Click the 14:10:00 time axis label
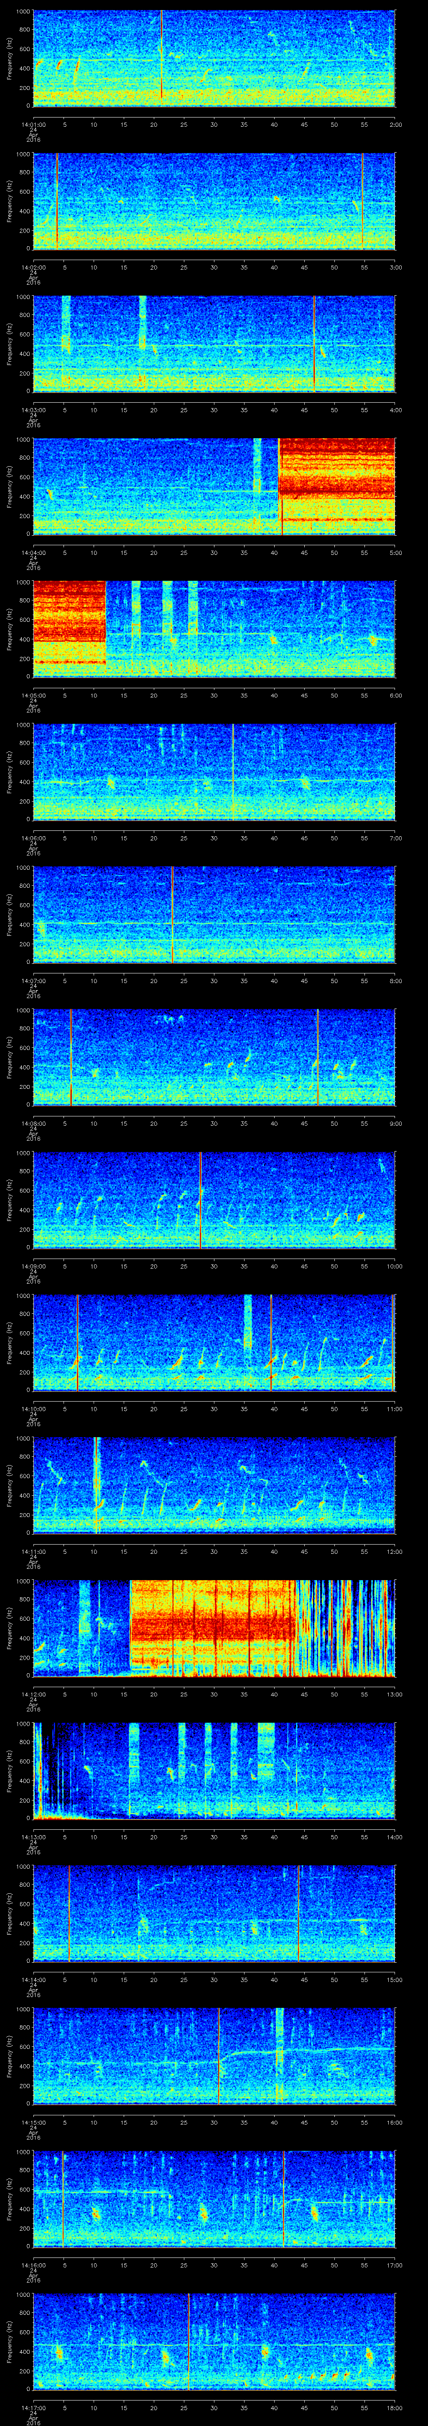428x2426 pixels. 34,1408
